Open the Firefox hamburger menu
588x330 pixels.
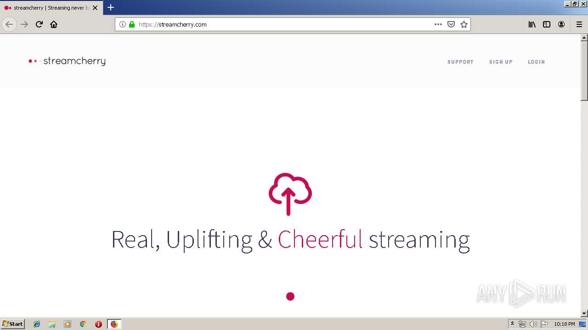point(579,24)
